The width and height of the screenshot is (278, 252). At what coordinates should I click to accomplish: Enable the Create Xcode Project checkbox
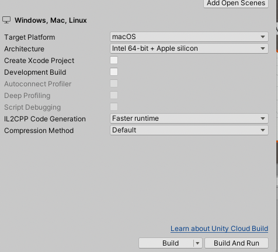tap(114, 60)
